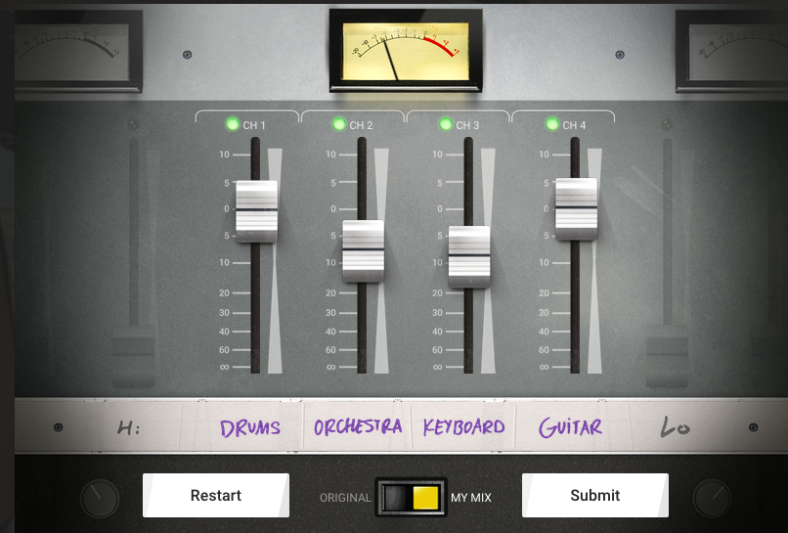Screen dimensions: 788x533
Task: Click the greyed-out fader left of CH 1
Action: (x=134, y=356)
